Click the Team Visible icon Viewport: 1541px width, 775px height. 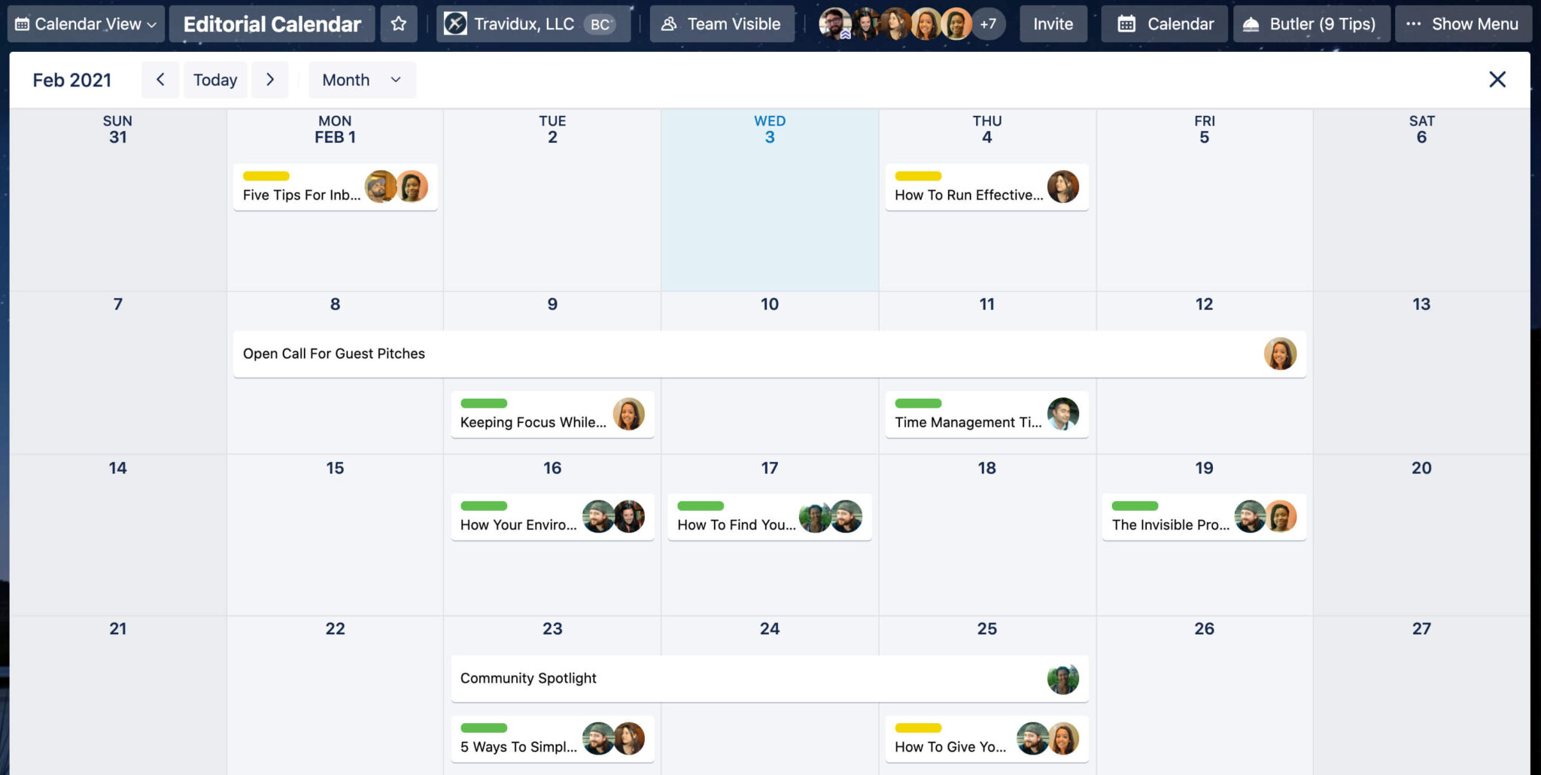point(669,23)
